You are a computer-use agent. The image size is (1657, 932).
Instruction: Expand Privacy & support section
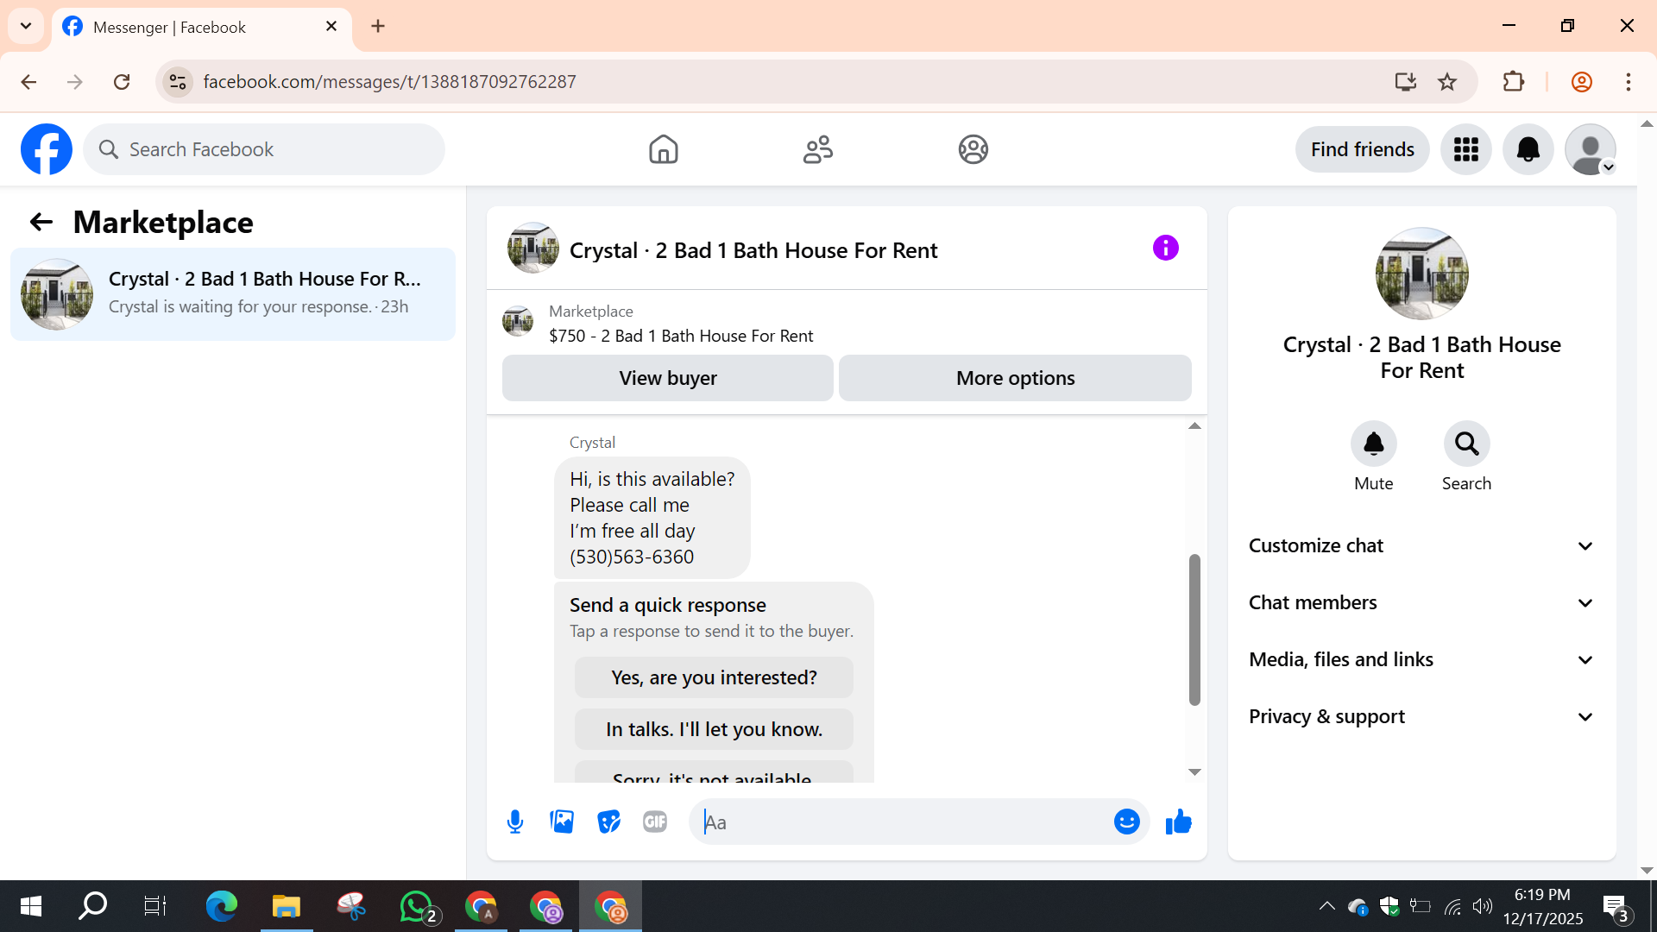[1421, 716]
